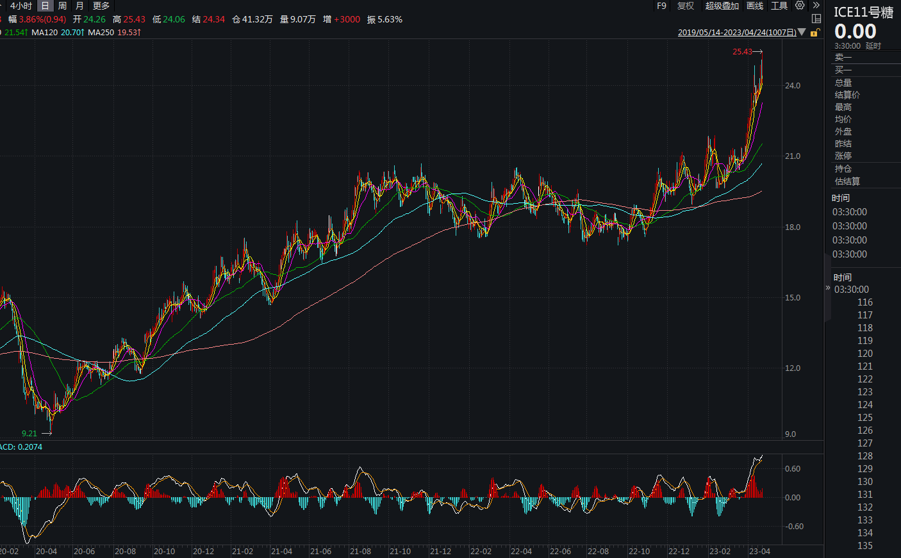Open the date range dropdown triangle
This screenshot has width=901, height=558.
tap(802, 32)
